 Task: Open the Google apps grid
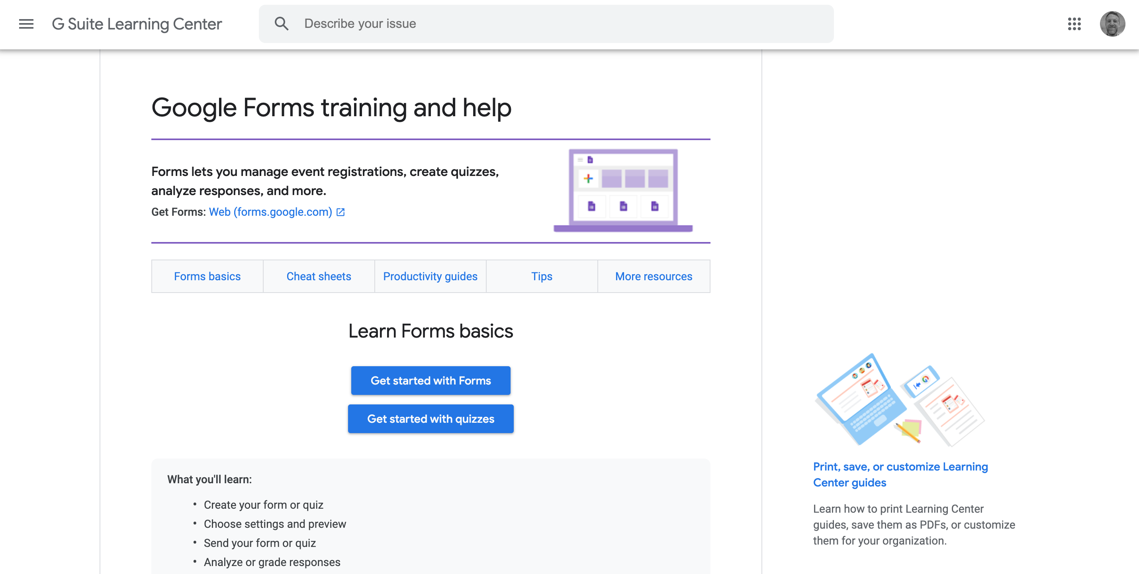(x=1074, y=24)
